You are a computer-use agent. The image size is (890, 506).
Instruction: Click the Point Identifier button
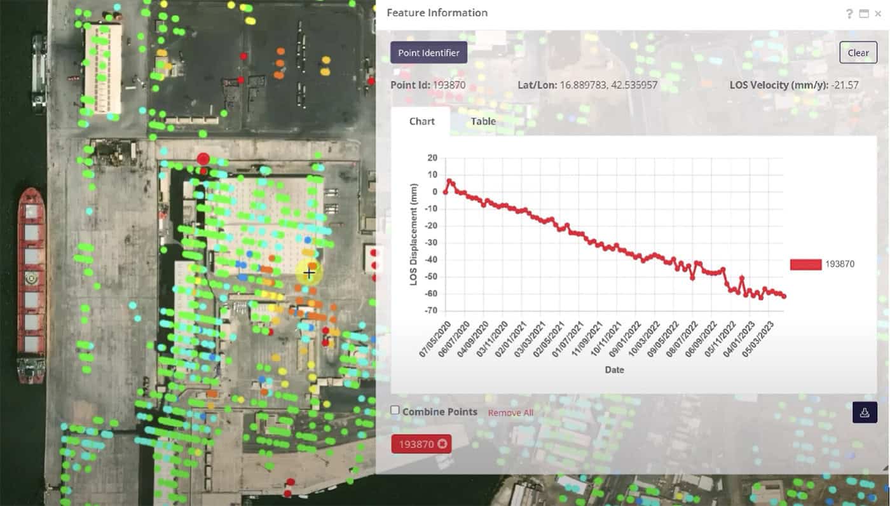click(x=428, y=53)
